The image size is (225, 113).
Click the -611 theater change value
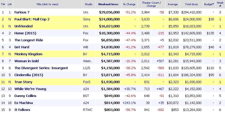(160, 75)
